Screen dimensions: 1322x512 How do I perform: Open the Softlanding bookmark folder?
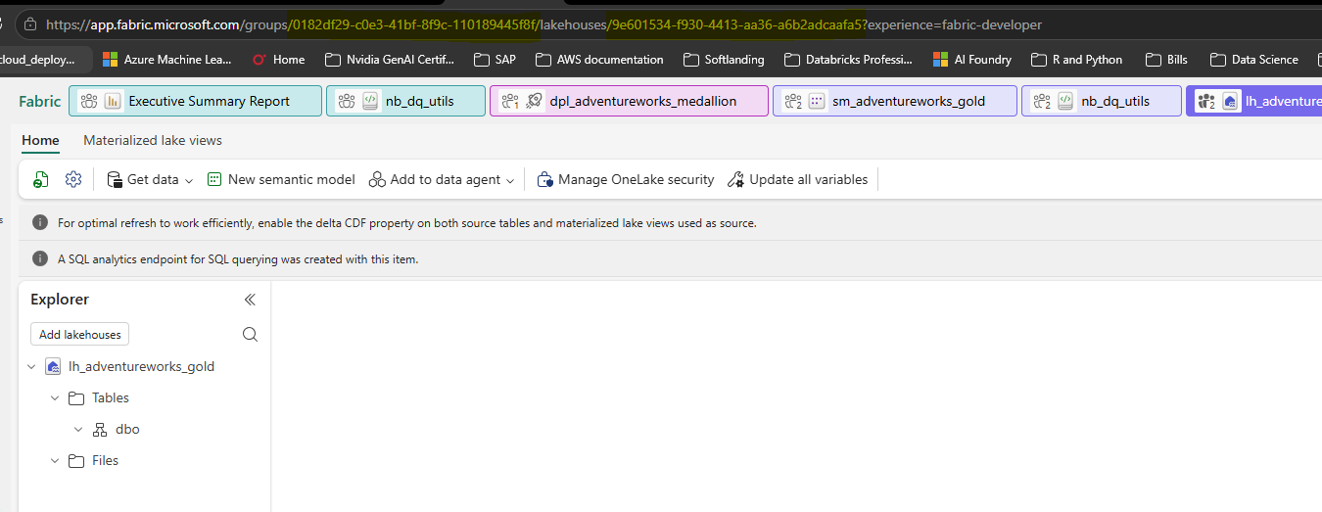point(724,60)
